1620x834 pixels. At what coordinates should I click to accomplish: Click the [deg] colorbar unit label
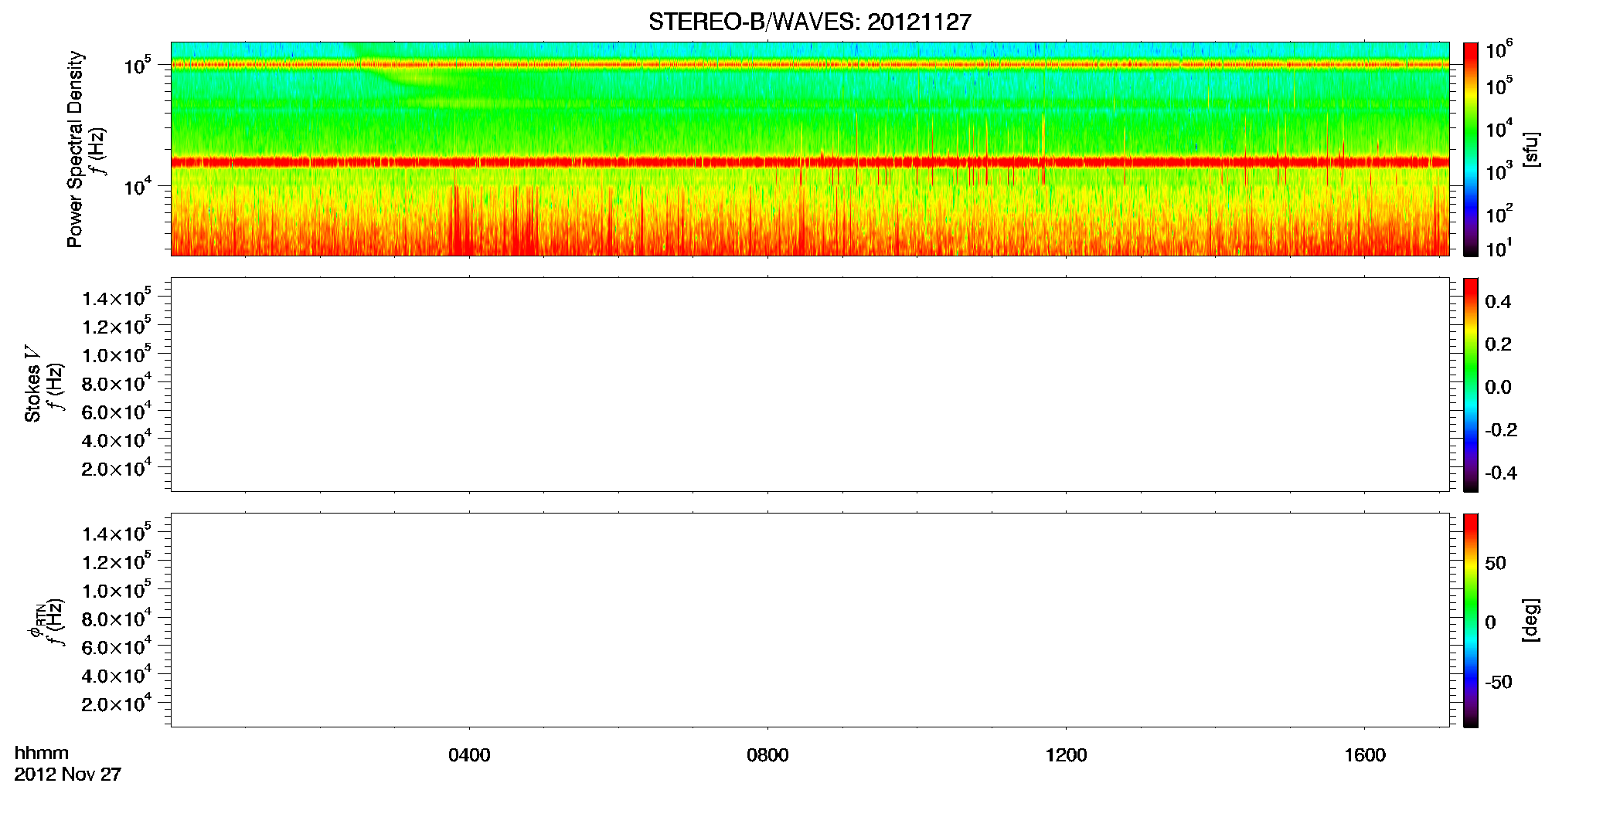click(1530, 620)
